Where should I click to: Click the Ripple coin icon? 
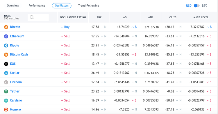[6, 46]
